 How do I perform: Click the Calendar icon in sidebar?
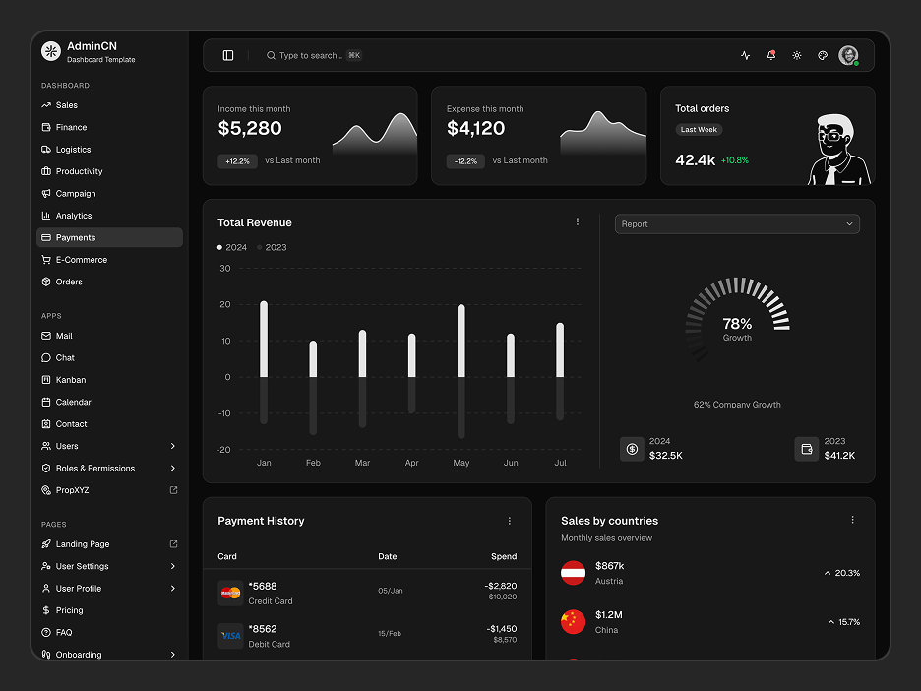(x=46, y=402)
